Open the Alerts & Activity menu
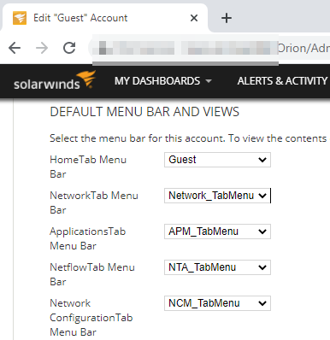 (283, 81)
